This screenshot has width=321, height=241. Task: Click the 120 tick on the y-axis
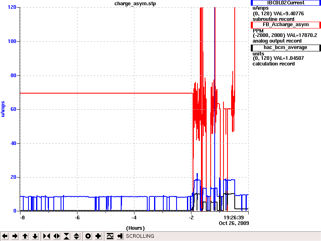click(x=12, y=7)
